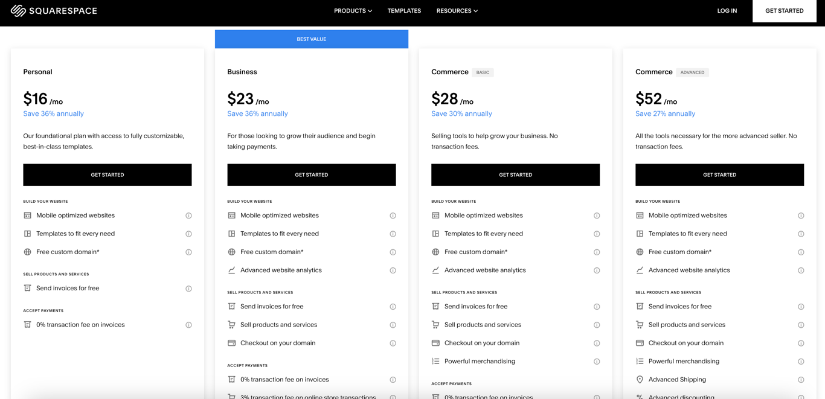Click info icon beside Business Advanced website analytics

tap(393, 270)
